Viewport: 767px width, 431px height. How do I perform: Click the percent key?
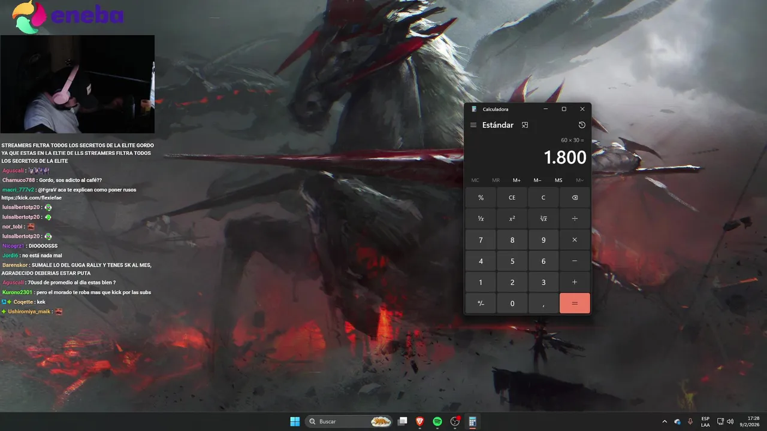coord(481,198)
